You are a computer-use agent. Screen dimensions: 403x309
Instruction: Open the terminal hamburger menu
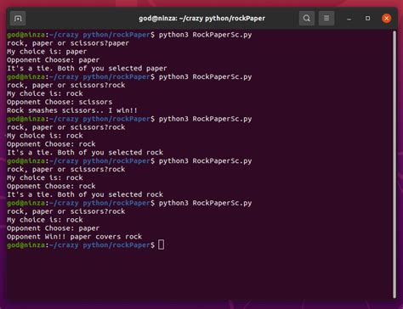click(326, 19)
